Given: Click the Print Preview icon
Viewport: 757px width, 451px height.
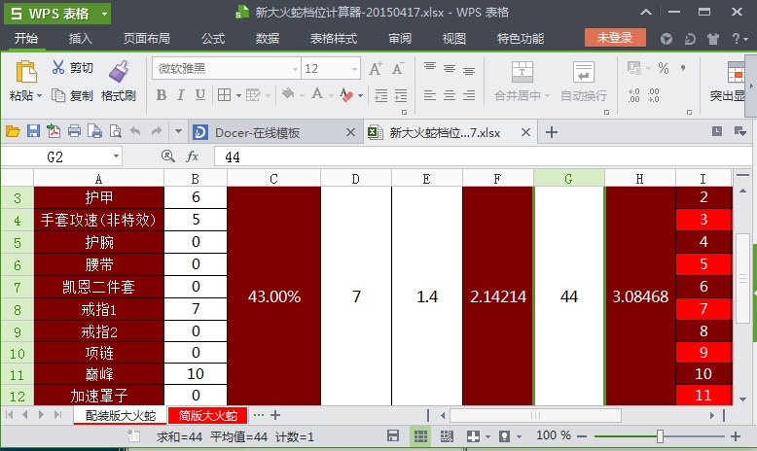Looking at the screenshot, I should coord(116,131).
